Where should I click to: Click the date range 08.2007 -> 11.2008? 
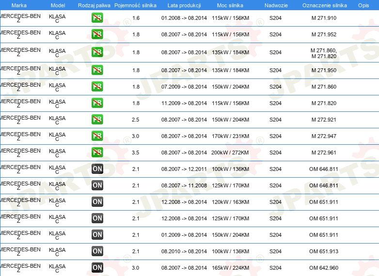[184, 185]
